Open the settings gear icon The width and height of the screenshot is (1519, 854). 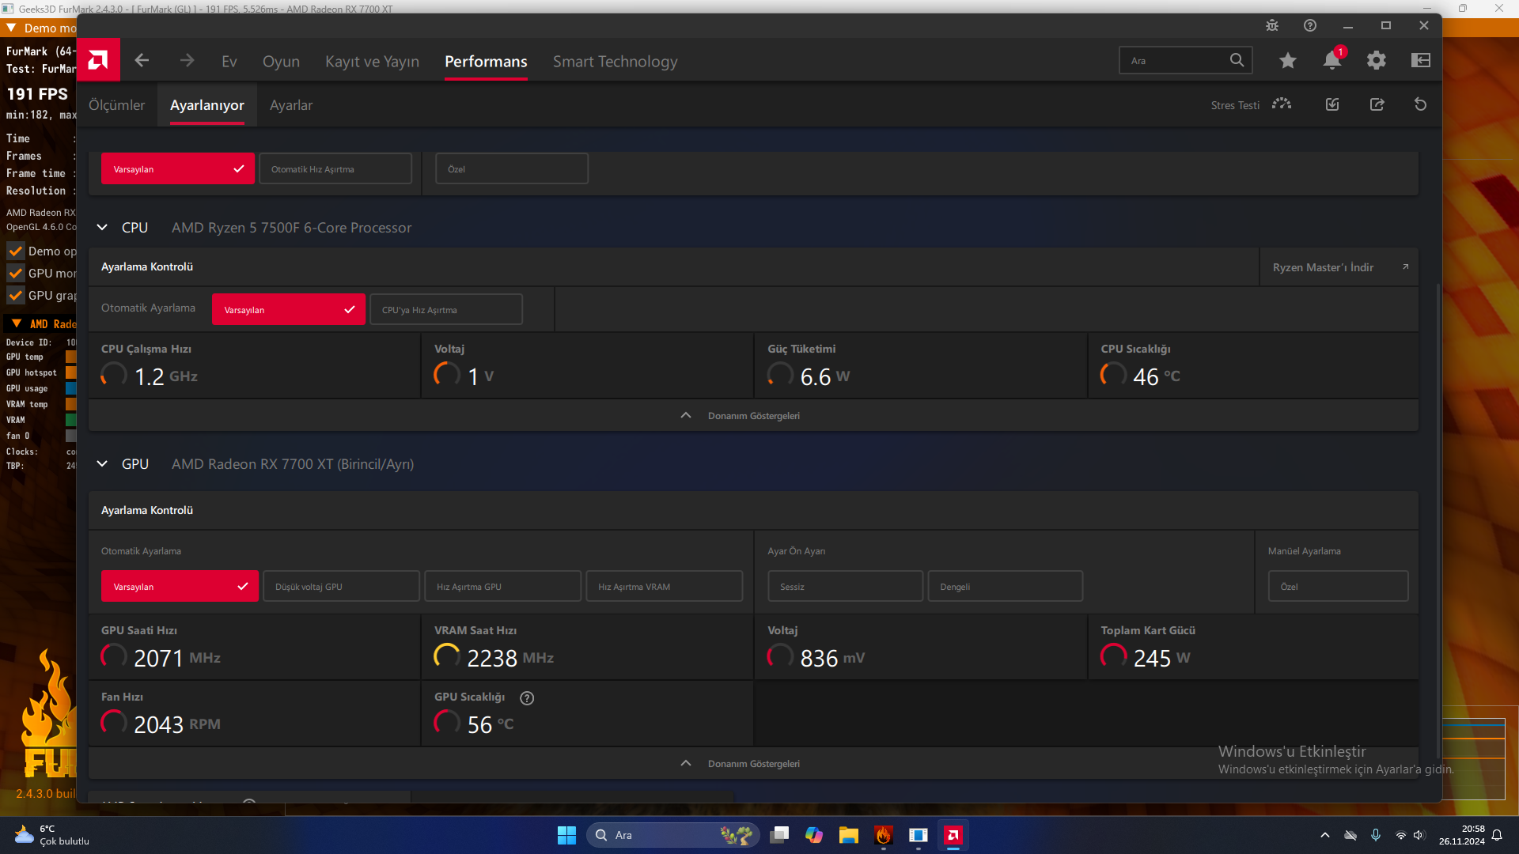pos(1377,60)
